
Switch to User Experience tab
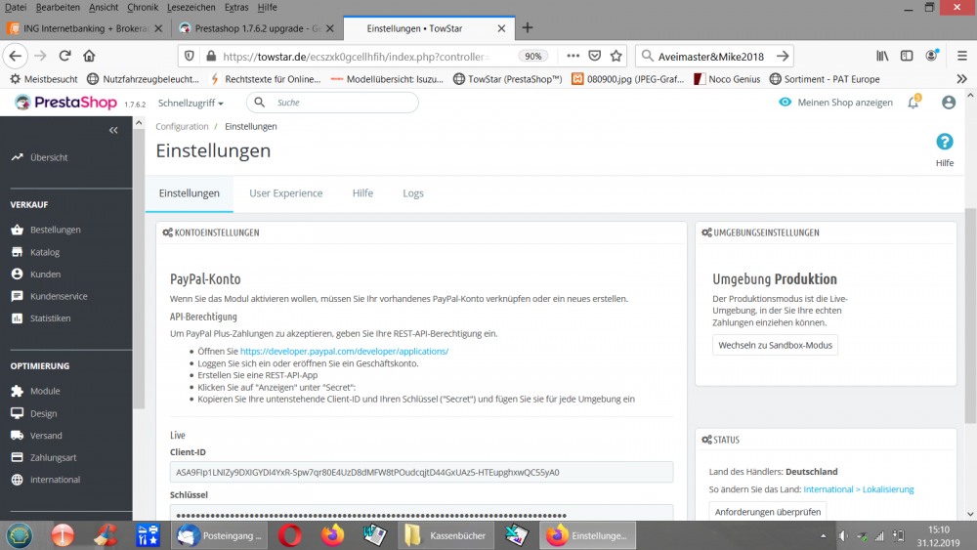(x=286, y=193)
